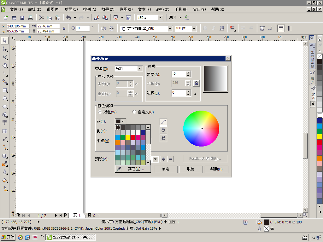
Task: Choose the Crop tool
Action: [x=5, y=57]
